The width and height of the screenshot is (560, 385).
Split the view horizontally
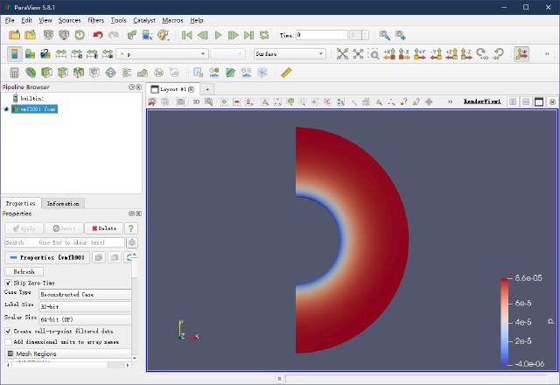(513, 101)
